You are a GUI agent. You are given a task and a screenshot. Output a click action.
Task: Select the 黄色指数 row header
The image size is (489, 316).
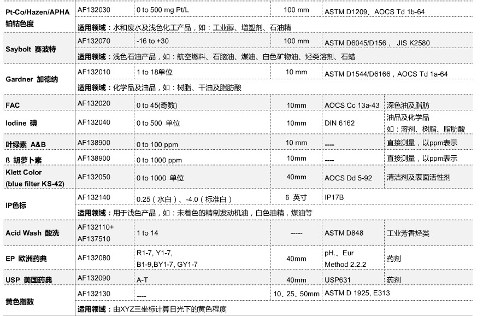coord(20,302)
